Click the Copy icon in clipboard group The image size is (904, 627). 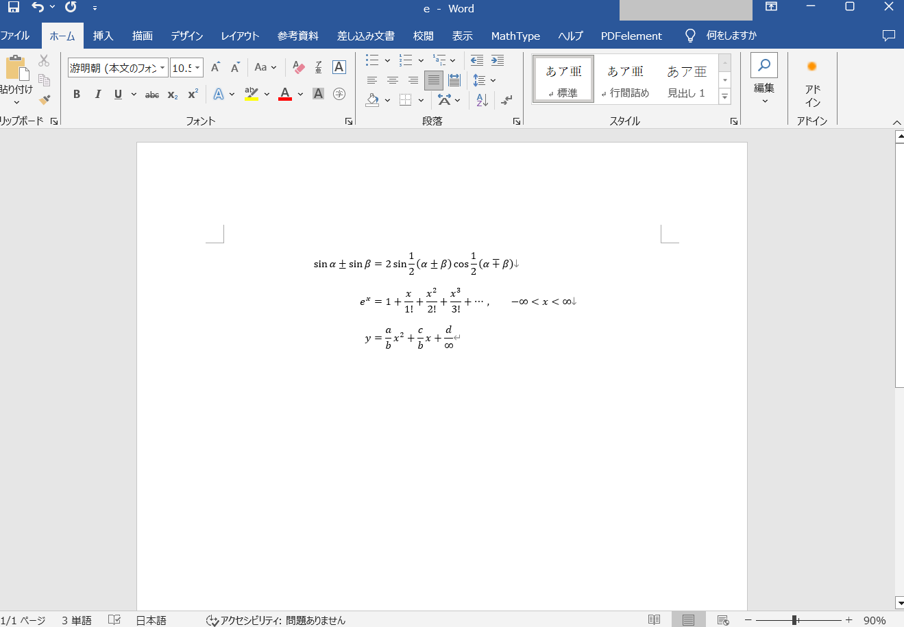click(44, 80)
